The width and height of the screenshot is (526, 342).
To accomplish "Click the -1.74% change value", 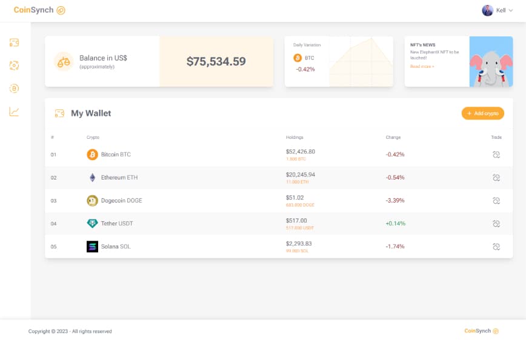I will tap(395, 246).
